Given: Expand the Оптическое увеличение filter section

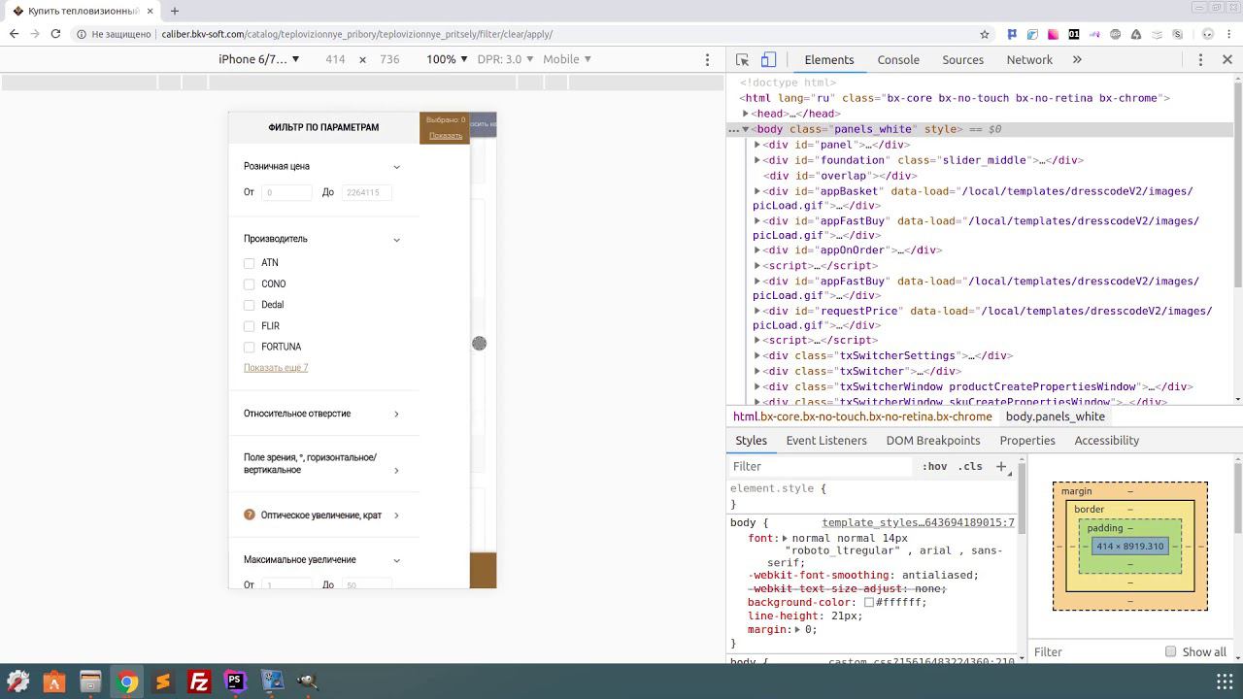Looking at the screenshot, I should point(396,516).
